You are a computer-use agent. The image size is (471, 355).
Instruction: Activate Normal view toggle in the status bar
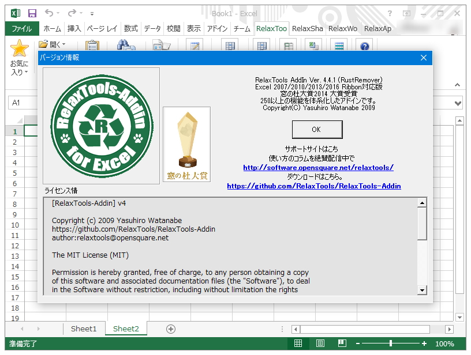click(298, 343)
